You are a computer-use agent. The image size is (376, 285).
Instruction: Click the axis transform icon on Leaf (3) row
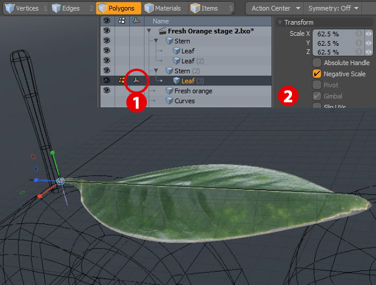136,80
